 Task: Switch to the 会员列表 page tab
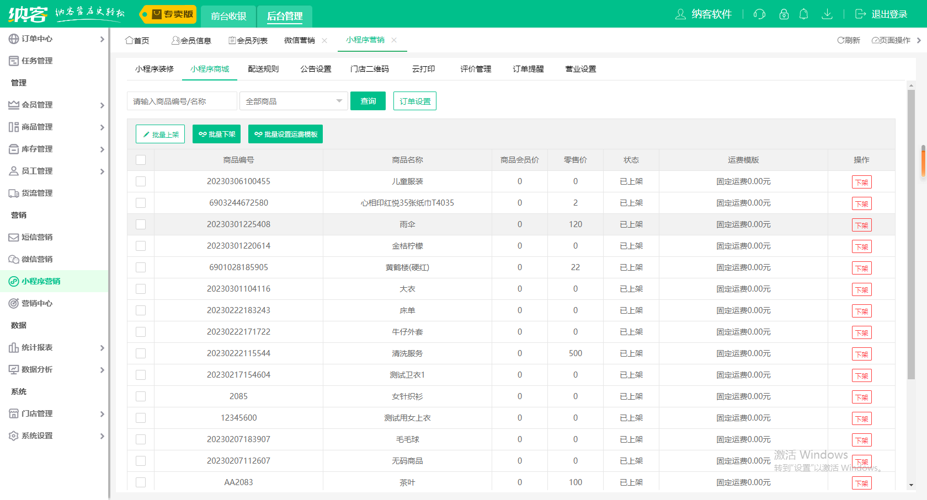pyautogui.click(x=248, y=40)
